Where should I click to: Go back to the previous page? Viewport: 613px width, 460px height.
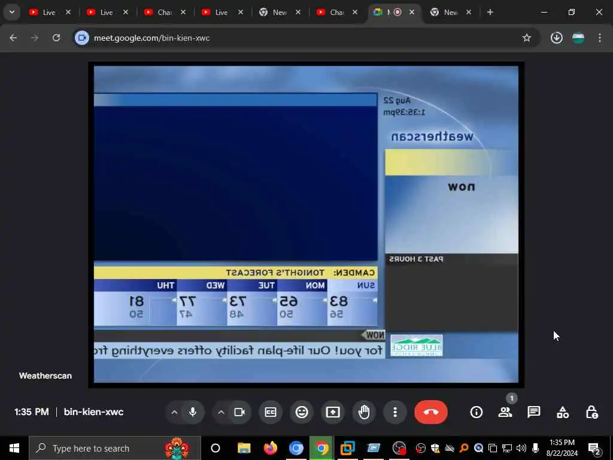click(13, 38)
